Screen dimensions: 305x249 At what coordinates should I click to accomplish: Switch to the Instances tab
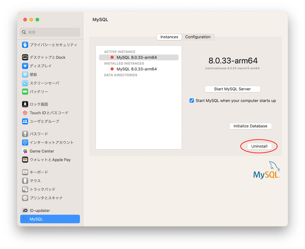(169, 37)
